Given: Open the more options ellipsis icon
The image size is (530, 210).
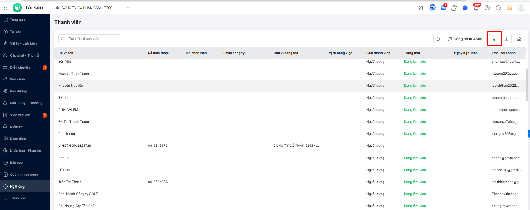Looking at the screenshot, I should pos(498,8).
